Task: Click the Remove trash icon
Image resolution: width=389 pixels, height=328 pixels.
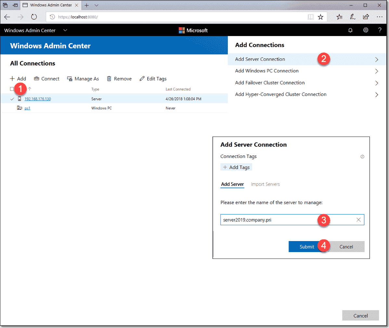Action: 109,79
